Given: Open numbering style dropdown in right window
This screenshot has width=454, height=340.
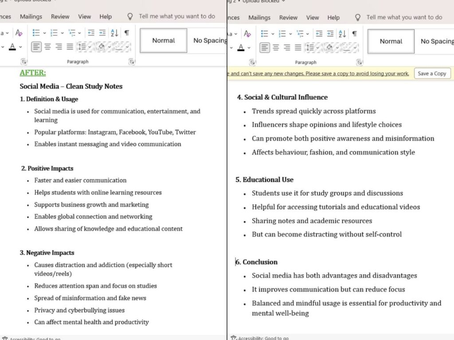Looking at the screenshot, I should pos(290,34).
